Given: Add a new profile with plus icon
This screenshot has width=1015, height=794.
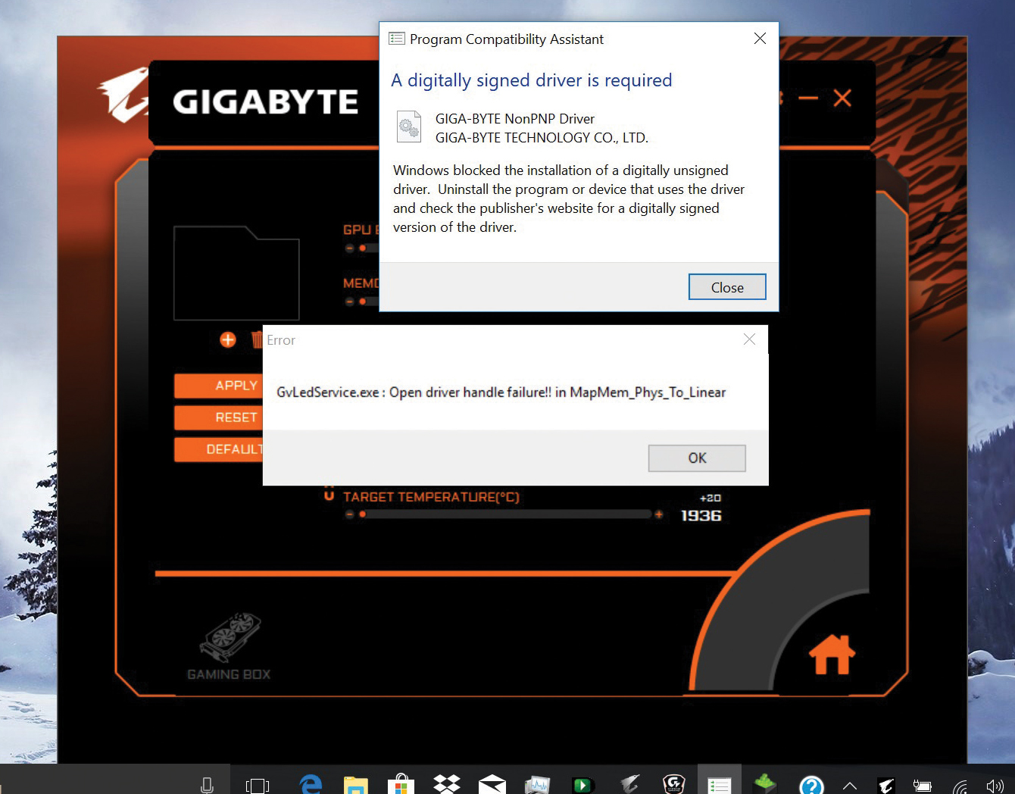Looking at the screenshot, I should [228, 340].
